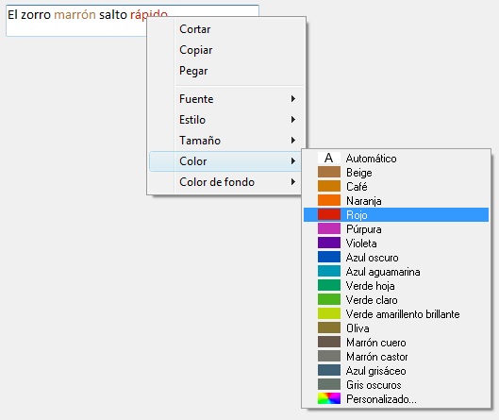Viewport: 499px width, 420px height.
Task: Apply Verde hoja color
Action: click(396, 286)
